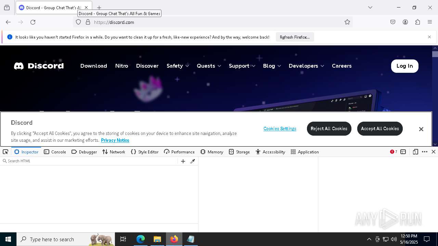Open the Windows Start menu

click(x=8, y=239)
